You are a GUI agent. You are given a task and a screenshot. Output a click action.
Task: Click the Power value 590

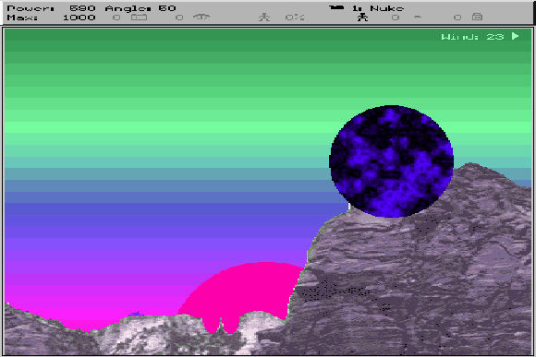82,8
